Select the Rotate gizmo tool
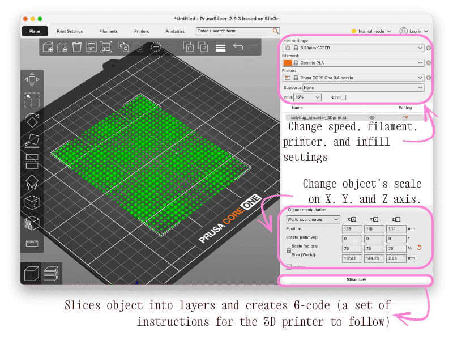The width and height of the screenshot is (453, 340). pyautogui.click(x=32, y=120)
